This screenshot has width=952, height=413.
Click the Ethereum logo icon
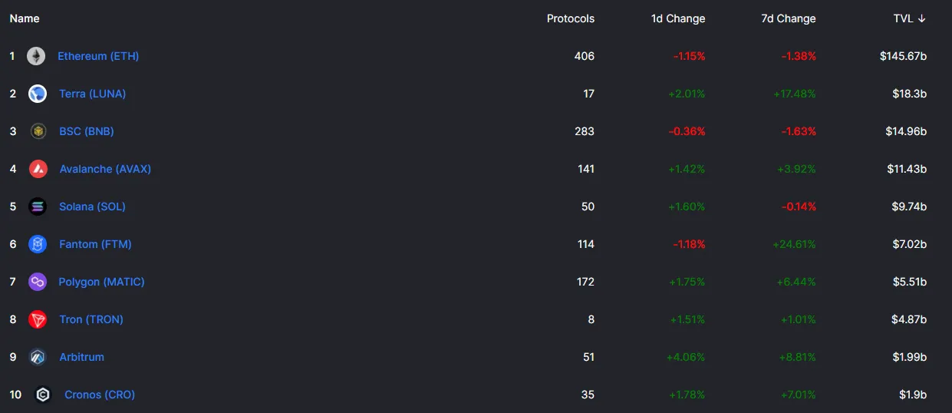tap(36, 56)
